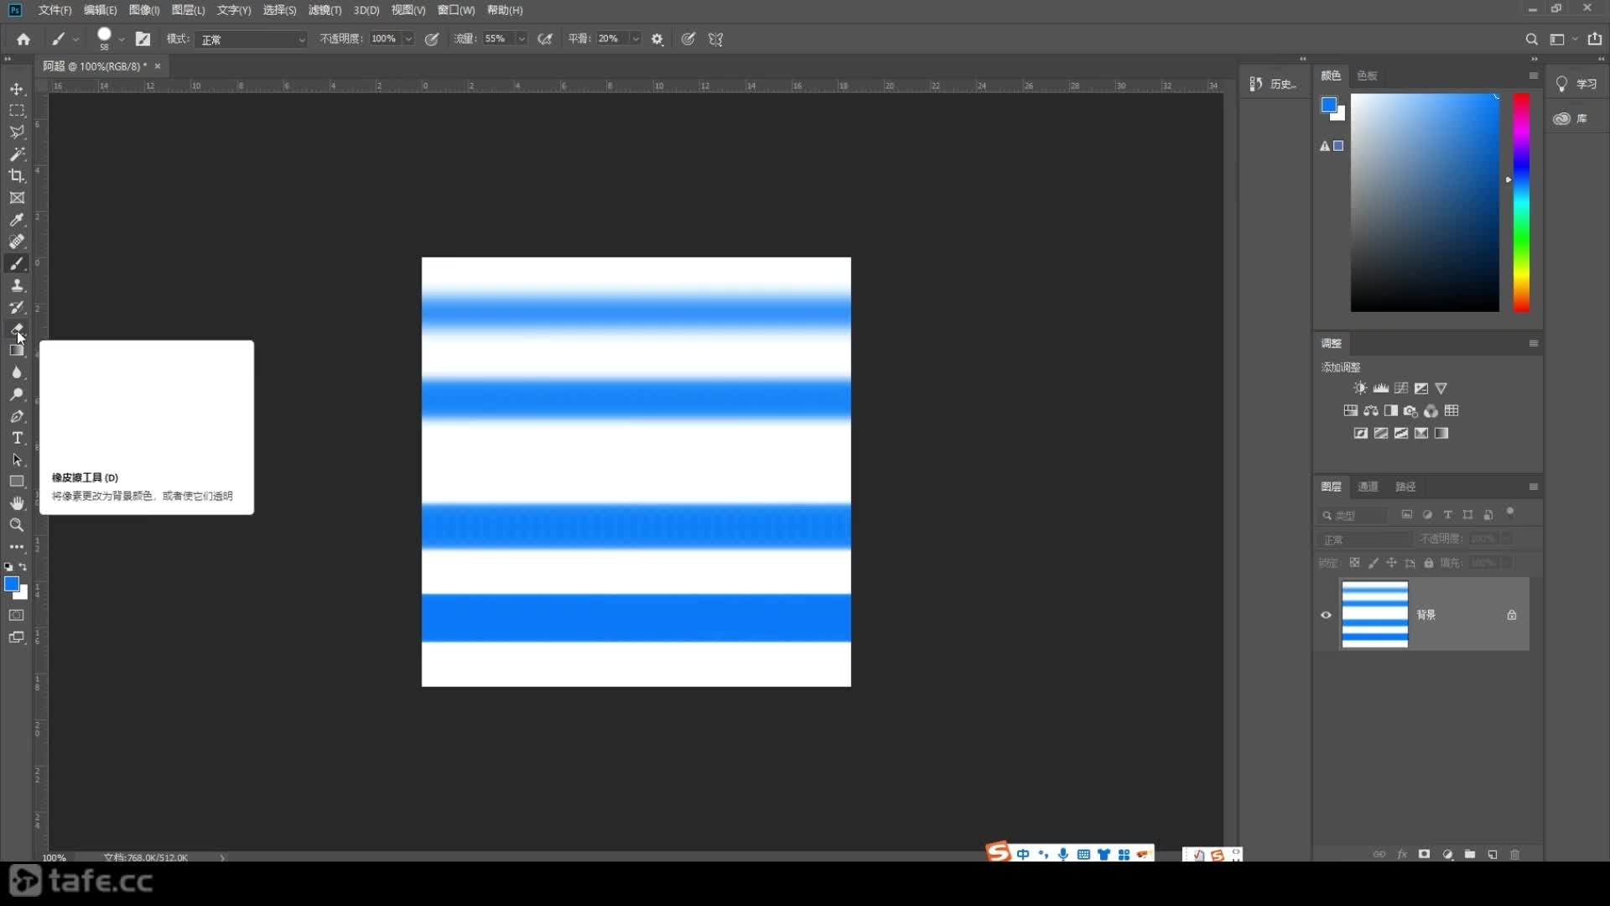Expand the smoothing 20% dropdown arrow

click(636, 39)
